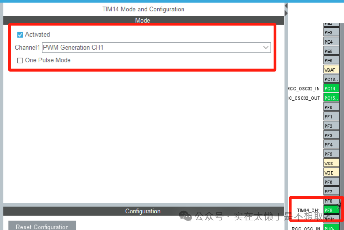344x230 pixels.
Task: Click the PE6 pin box
Action: point(331,60)
